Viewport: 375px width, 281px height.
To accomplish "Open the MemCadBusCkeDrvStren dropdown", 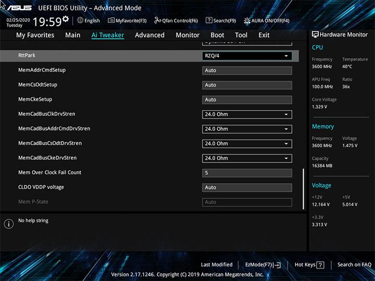I will pos(247,158).
